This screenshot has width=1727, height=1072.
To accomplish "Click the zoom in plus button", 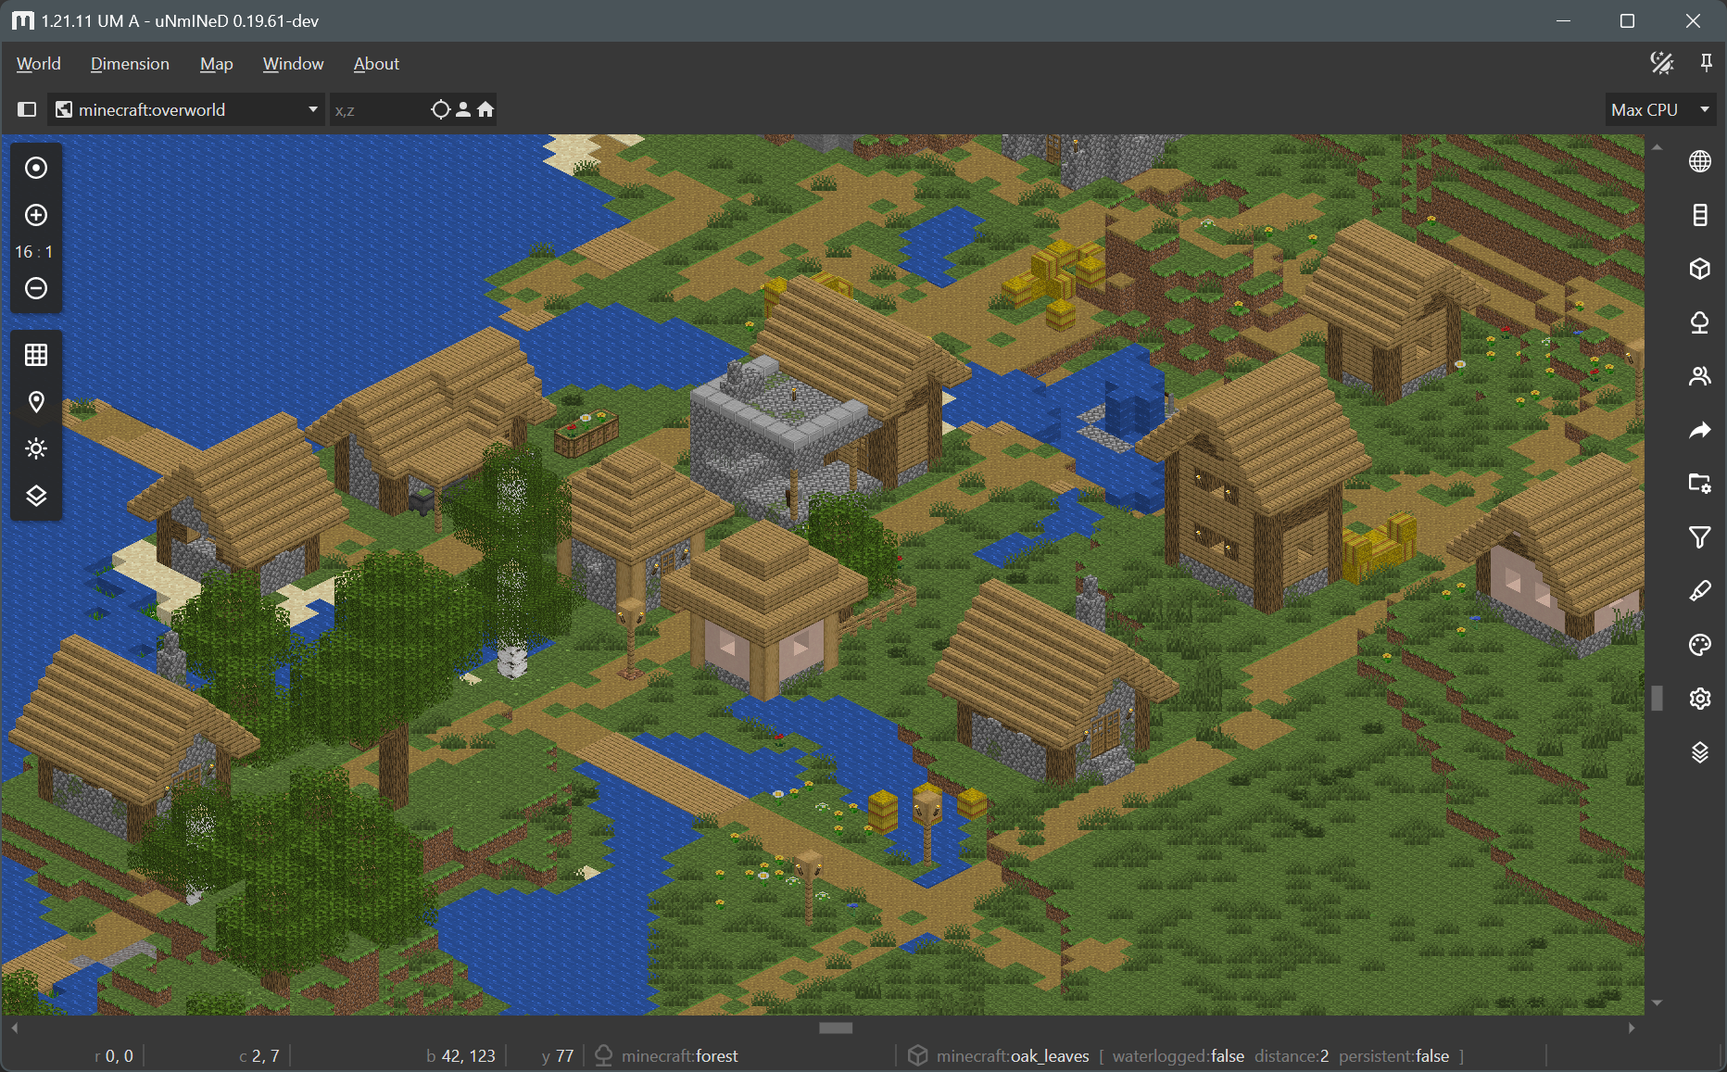I will 36,215.
